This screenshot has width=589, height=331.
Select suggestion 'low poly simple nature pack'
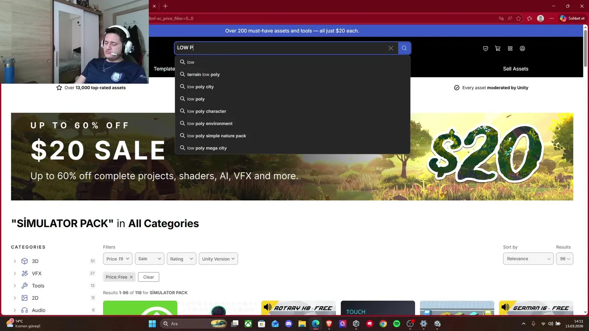pos(293,136)
